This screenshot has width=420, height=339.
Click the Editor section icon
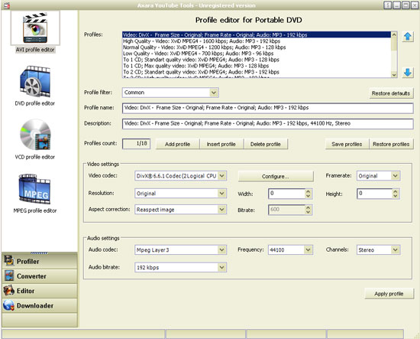click(9, 291)
